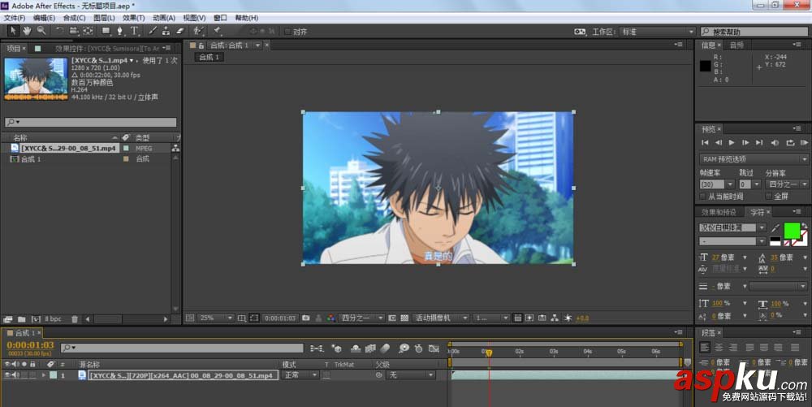812x407 pixels.
Task: Click the green text fill color swatch
Action: coord(792,231)
